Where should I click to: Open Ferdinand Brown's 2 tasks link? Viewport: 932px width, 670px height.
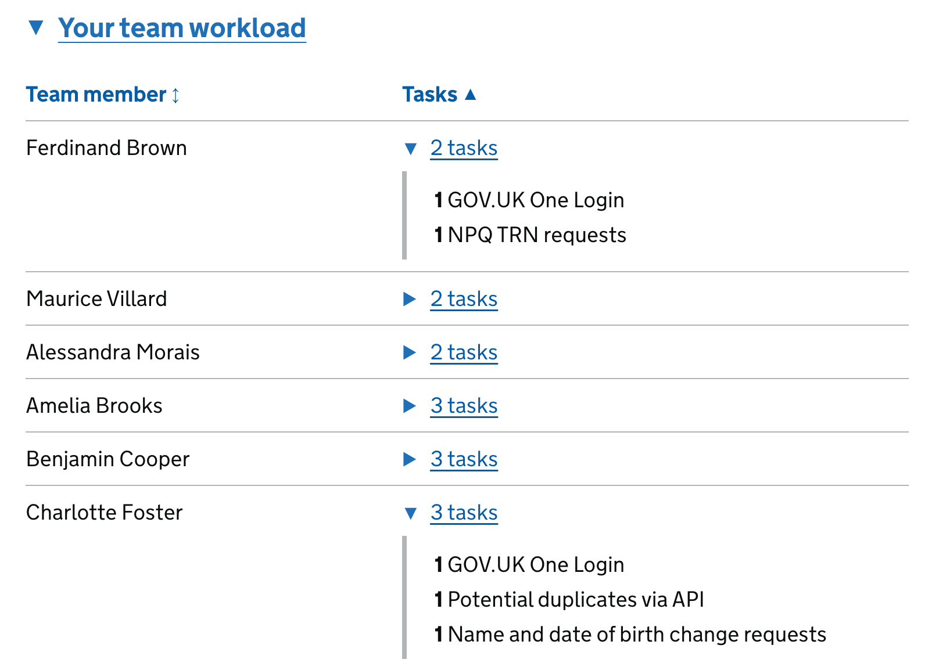464,148
